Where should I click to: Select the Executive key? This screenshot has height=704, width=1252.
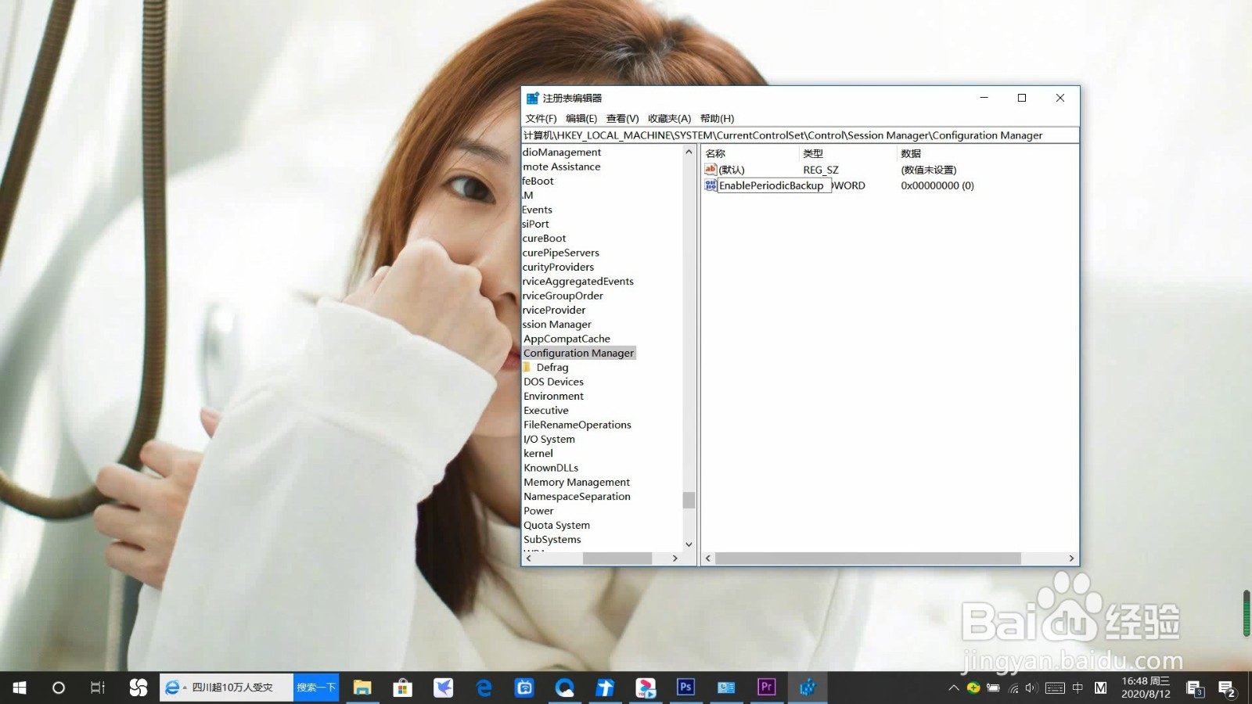click(546, 411)
